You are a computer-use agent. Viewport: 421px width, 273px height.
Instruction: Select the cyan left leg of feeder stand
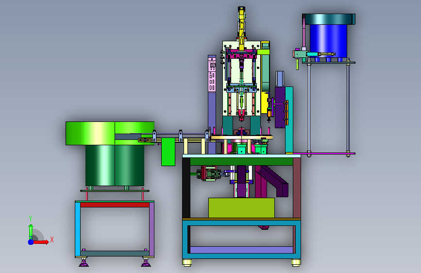pos(78,229)
